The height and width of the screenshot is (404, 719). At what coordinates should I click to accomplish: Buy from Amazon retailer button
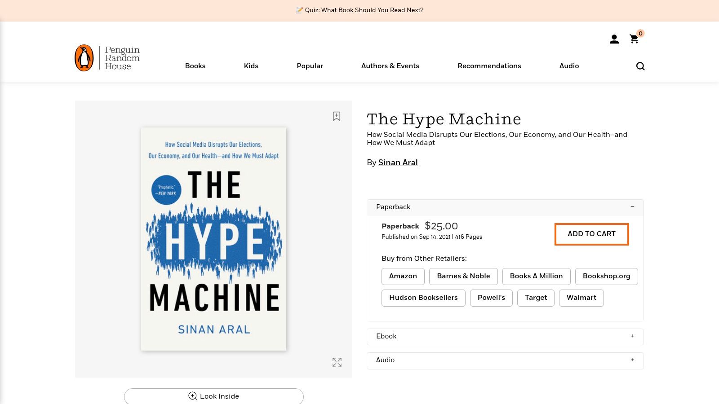click(x=403, y=276)
